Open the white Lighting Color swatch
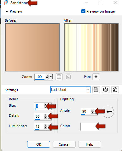This screenshot has width=122, height=151. tap(89, 127)
